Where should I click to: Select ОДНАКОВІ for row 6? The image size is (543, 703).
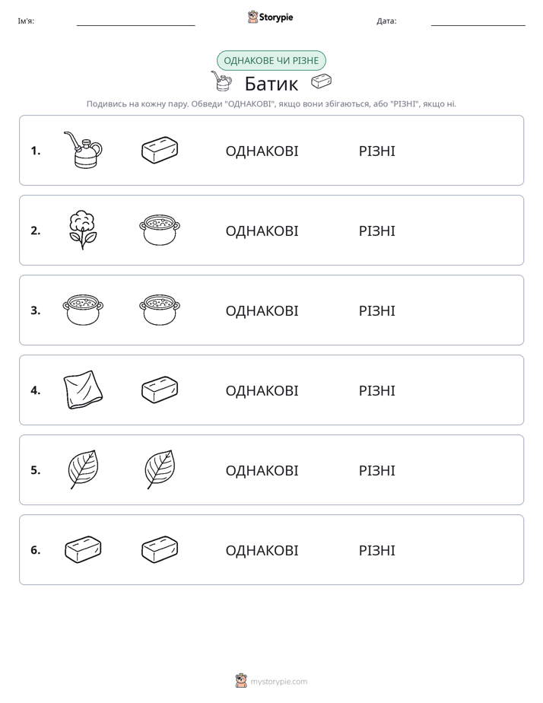tap(262, 550)
